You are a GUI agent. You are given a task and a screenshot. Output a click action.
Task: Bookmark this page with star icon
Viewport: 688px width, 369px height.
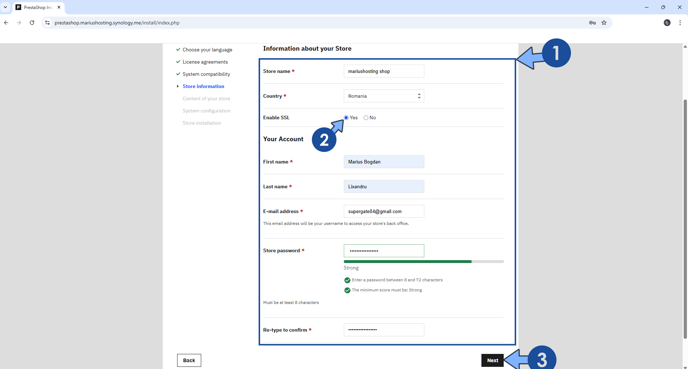[604, 23]
